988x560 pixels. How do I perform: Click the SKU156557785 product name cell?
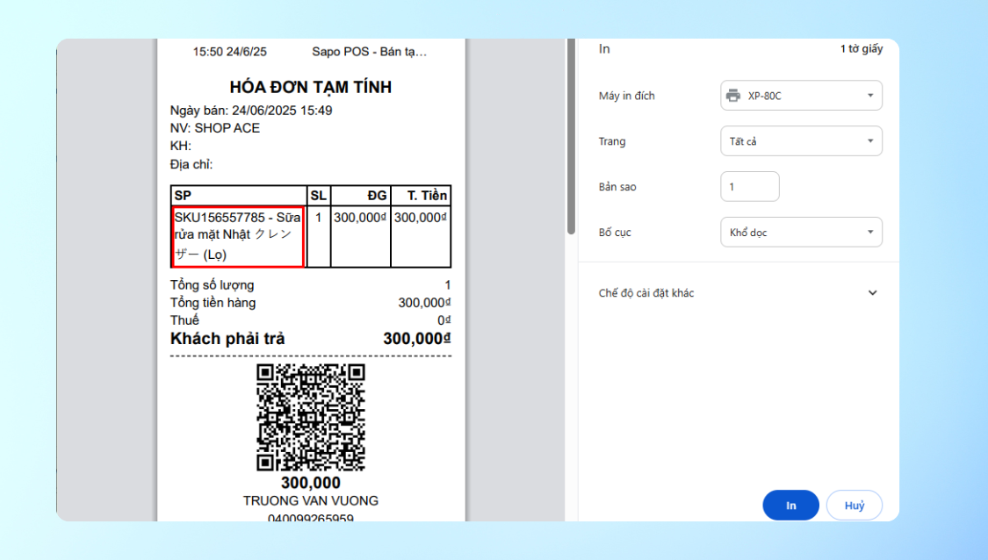[238, 236]
